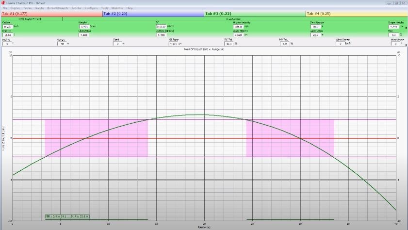
Task: Click the inch unit label beside Calibre
Action: point(16,26)
